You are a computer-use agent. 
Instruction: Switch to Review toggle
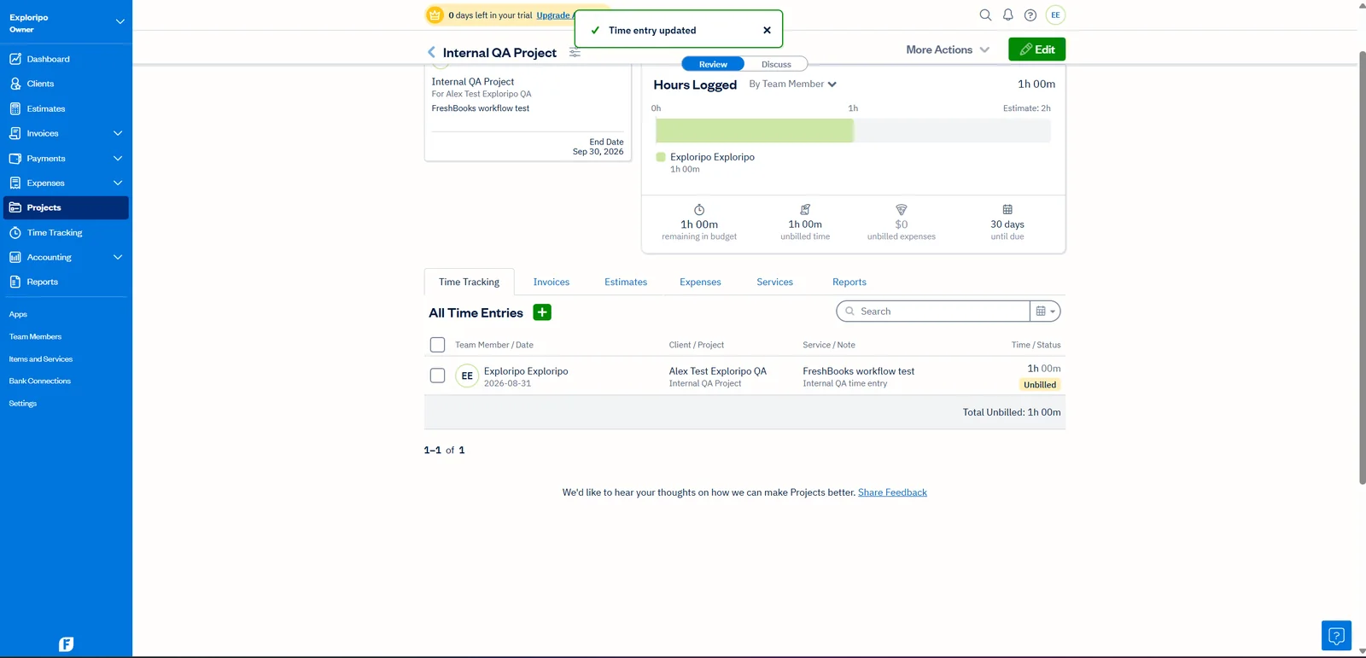coord(713,64)
